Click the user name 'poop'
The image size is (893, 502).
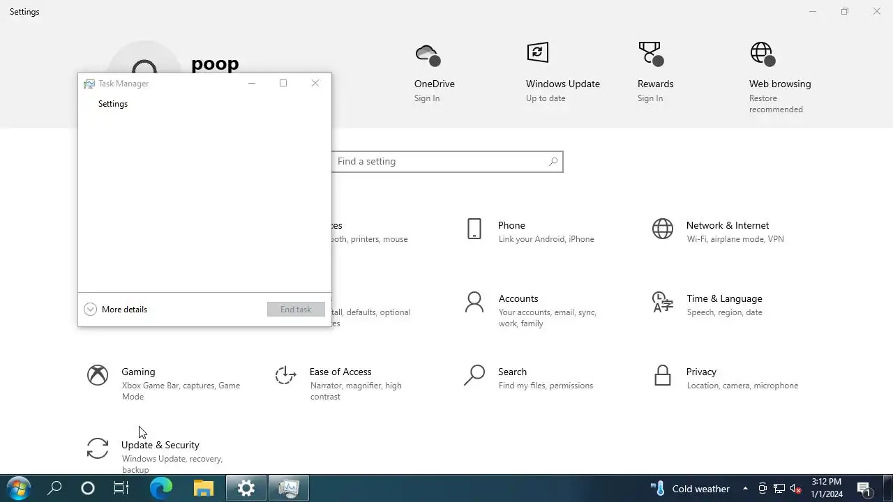pyautogui.click(x=215, y=63)
